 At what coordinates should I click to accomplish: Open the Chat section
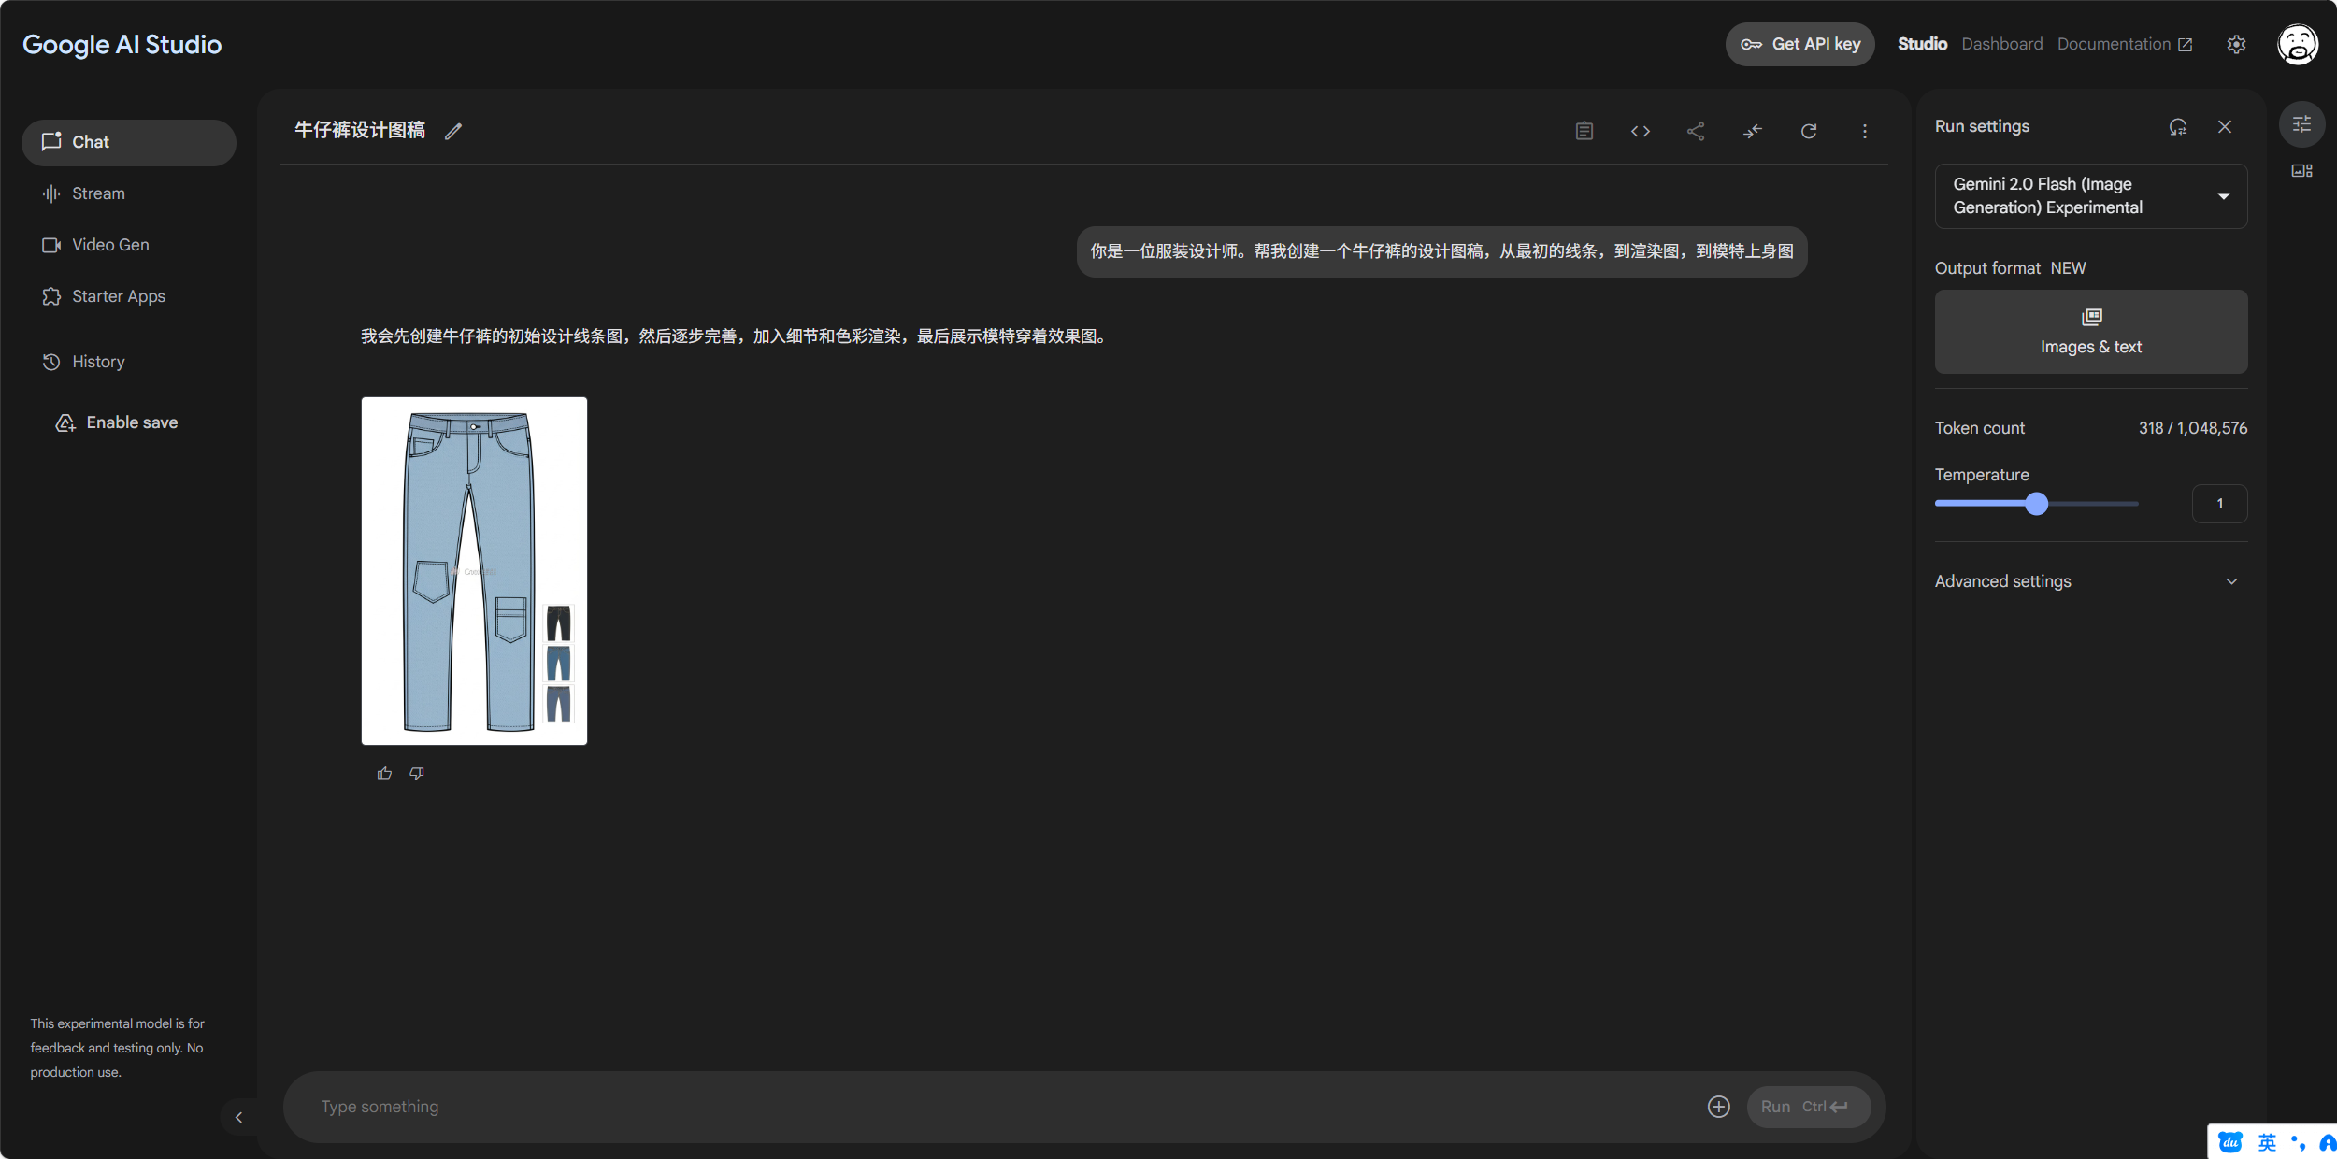pos(129,142)
